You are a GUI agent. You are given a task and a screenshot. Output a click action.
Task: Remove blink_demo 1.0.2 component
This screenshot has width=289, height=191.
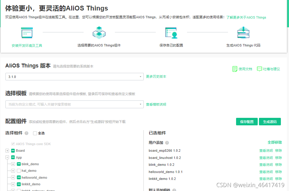click(x=278, y=165)
